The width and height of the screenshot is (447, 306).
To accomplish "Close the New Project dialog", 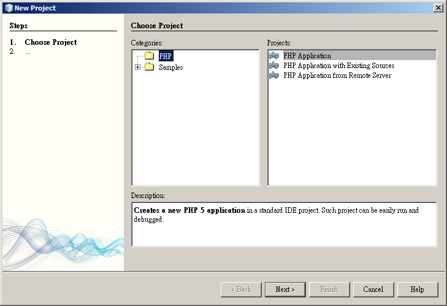I will point(438,8).
